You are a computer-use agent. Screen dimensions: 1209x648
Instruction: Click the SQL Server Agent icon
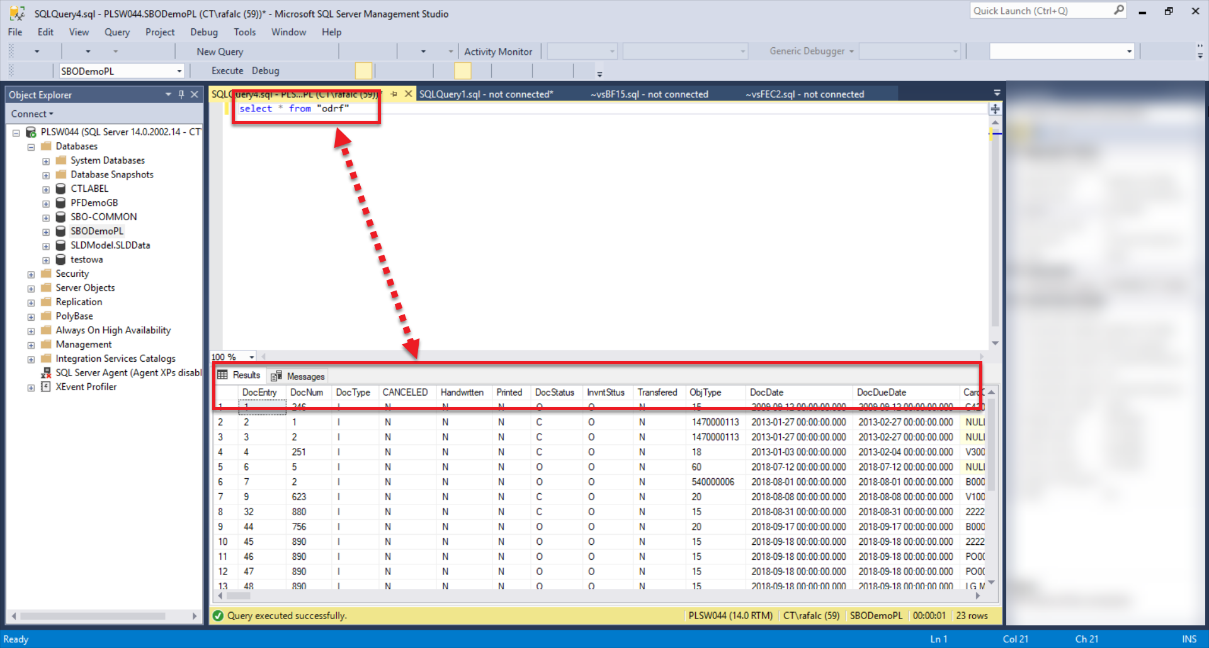point(46,372)
